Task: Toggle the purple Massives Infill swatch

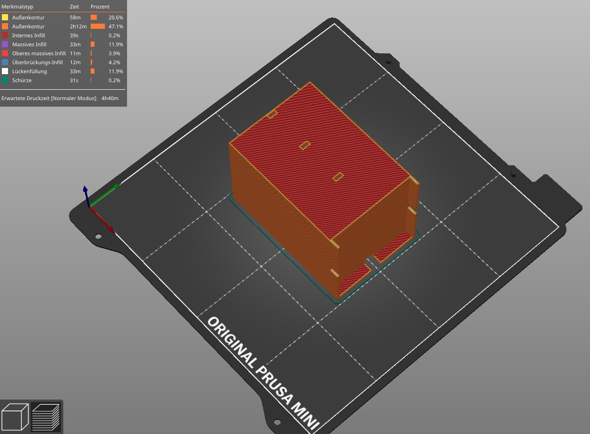Action: [x=5, y=44]
